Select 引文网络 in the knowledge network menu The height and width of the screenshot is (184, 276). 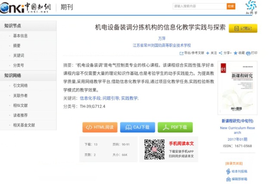20,86
